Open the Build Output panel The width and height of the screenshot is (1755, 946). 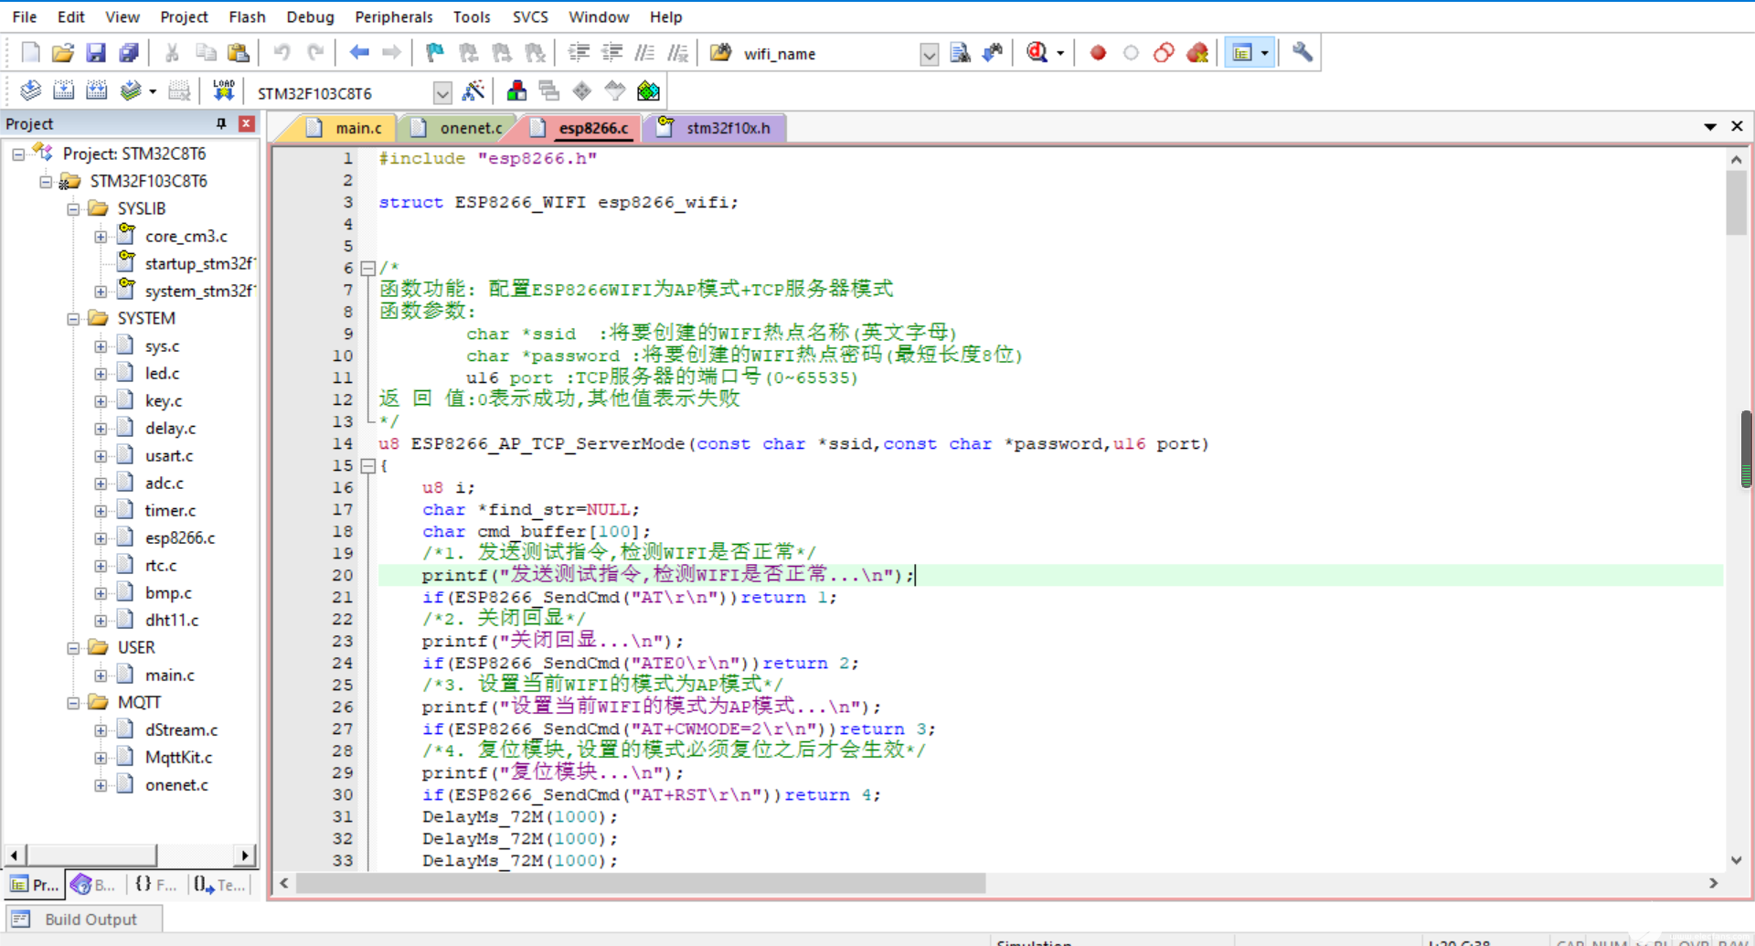pos(90,919)
